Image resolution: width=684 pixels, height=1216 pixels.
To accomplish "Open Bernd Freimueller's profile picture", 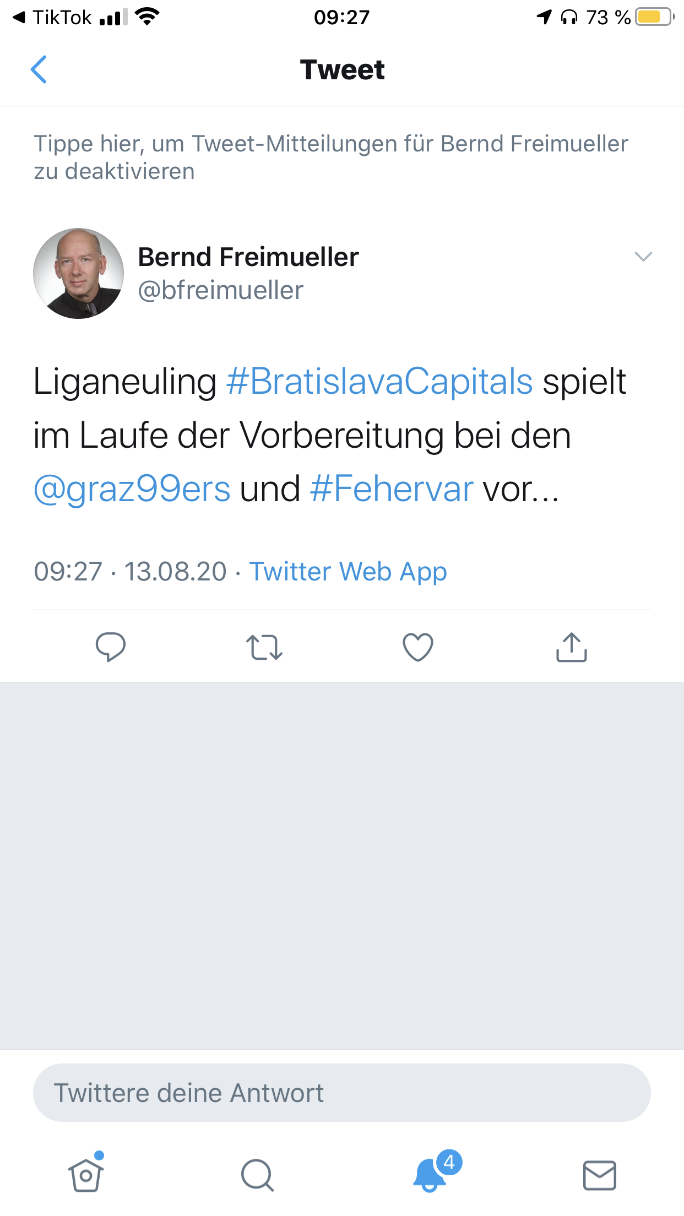I will [x=78, y=273].
